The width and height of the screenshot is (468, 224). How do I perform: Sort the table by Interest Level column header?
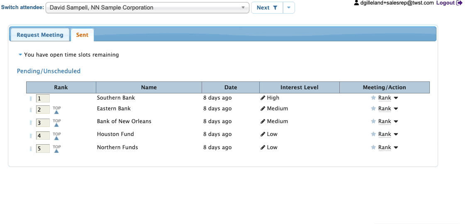point(299,87)
